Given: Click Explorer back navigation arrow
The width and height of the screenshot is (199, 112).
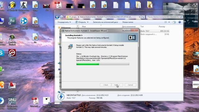Looking at the screenshot, I should pyautogui.click(x=57, y=17).
